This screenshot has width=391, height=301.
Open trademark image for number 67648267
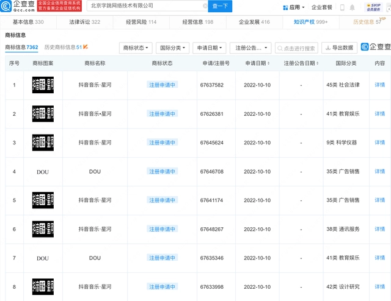(43, 229)
